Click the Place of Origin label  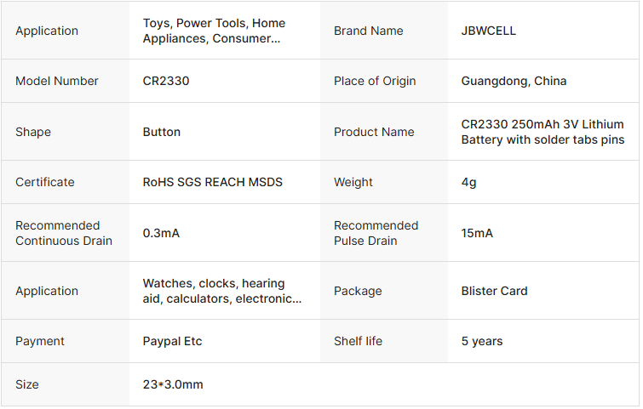tap(375, 81)
